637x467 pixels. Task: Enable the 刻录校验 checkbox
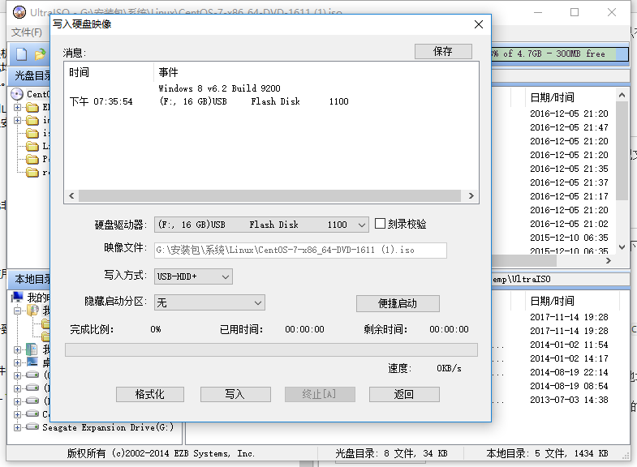380,224
